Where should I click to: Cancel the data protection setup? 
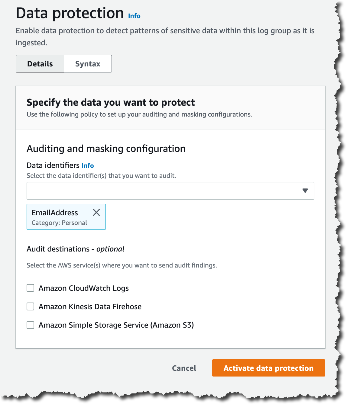click(184, 368)
